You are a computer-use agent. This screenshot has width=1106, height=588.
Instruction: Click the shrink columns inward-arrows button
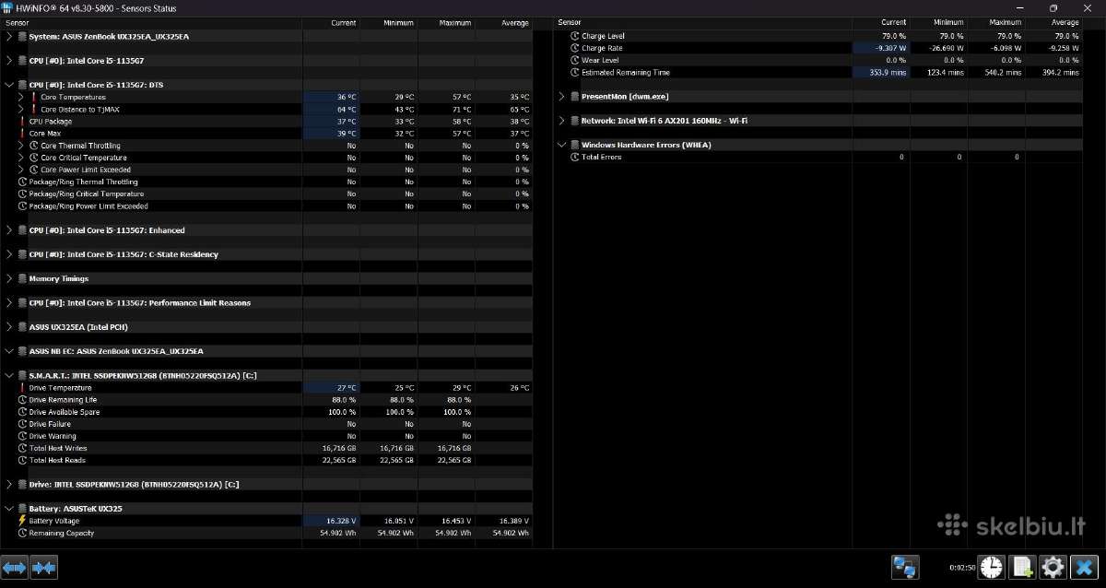[44, 567]
